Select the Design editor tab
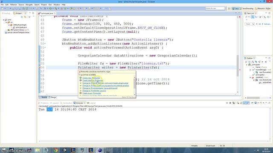The height and width of the screenshot is (153, 273). tap(52, 97)
